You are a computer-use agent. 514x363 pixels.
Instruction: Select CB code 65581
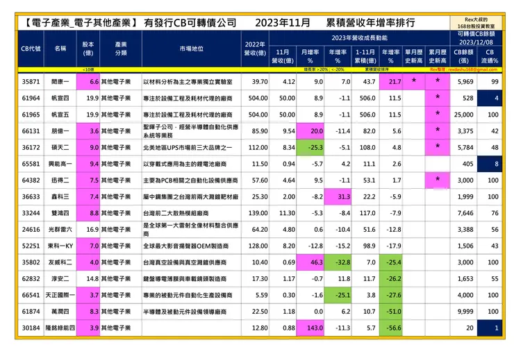(31, 164)
